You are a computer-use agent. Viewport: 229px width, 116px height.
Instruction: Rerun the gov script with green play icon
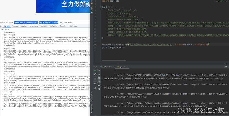pyautogui.click(x=95, y=71)
